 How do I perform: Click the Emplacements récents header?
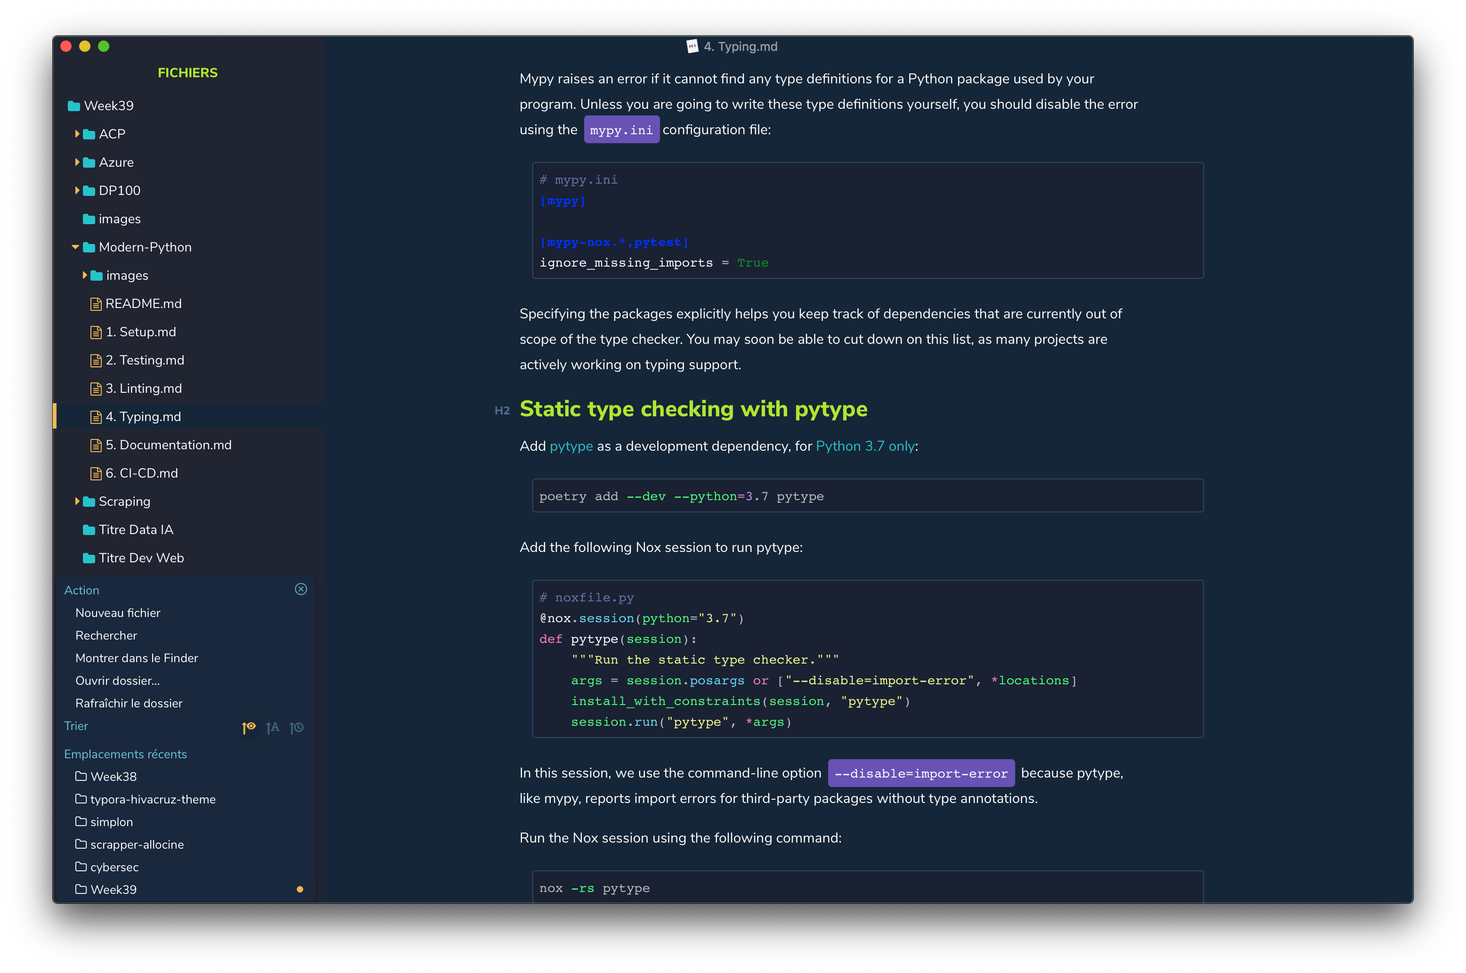point(125,754)
